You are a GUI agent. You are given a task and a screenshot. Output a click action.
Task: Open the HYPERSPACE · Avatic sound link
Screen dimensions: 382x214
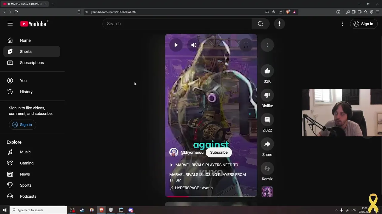(x=191, y=188)
